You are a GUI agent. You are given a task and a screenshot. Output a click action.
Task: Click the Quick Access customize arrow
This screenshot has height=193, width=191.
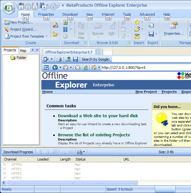[63, 5]
